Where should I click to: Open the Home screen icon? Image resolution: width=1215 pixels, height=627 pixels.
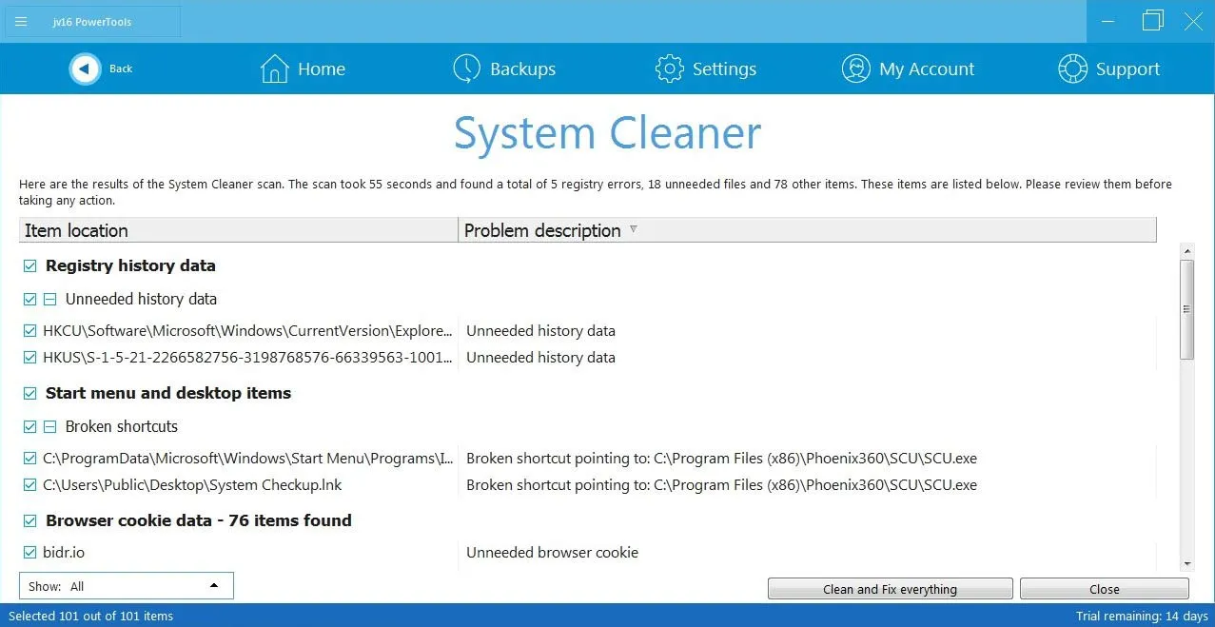[x=274, y=68]
